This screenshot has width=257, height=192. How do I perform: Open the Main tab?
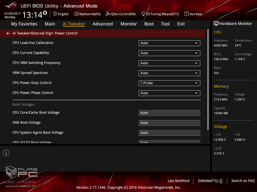pyautogui.click(x=50, y=24)
